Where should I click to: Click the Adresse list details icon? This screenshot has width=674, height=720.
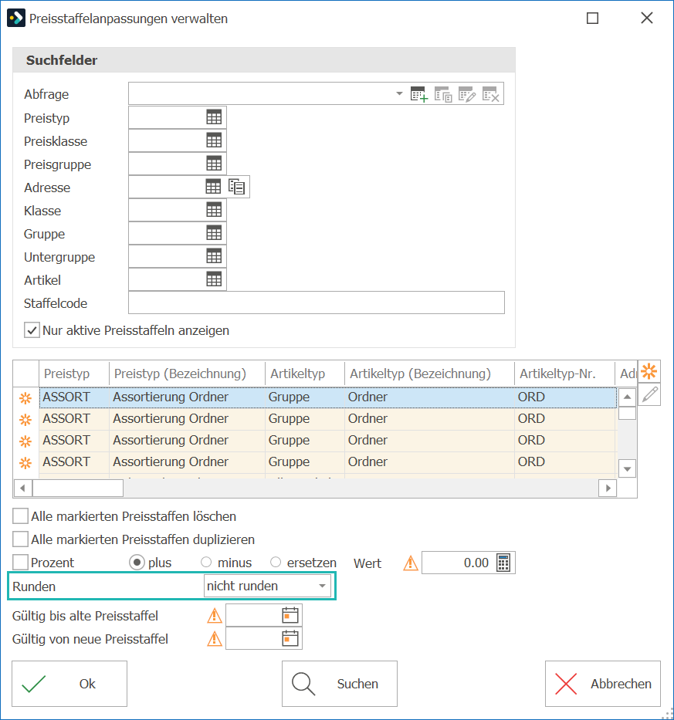pyautogui.click(x=236, y=187)
